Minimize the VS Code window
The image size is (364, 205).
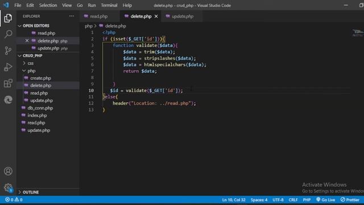click(346, 5)
